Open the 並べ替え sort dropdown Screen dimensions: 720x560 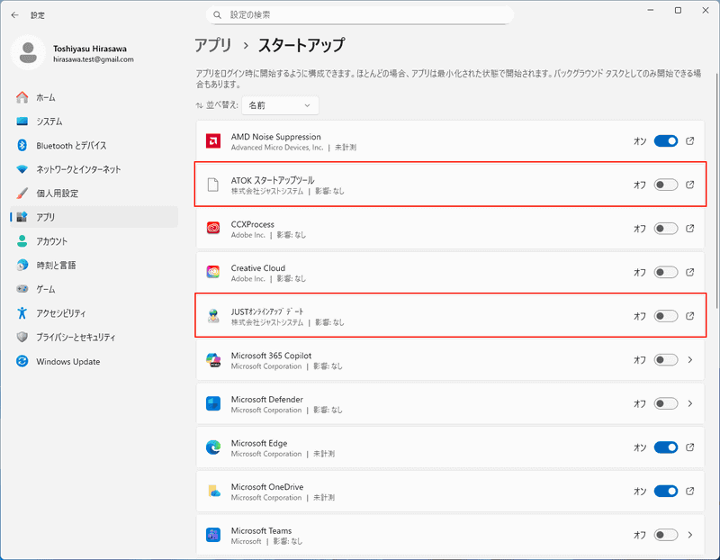tap(279, 105)
